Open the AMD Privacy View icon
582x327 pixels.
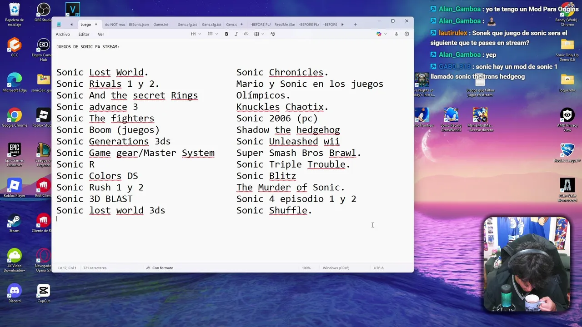(x=567, y=119)
